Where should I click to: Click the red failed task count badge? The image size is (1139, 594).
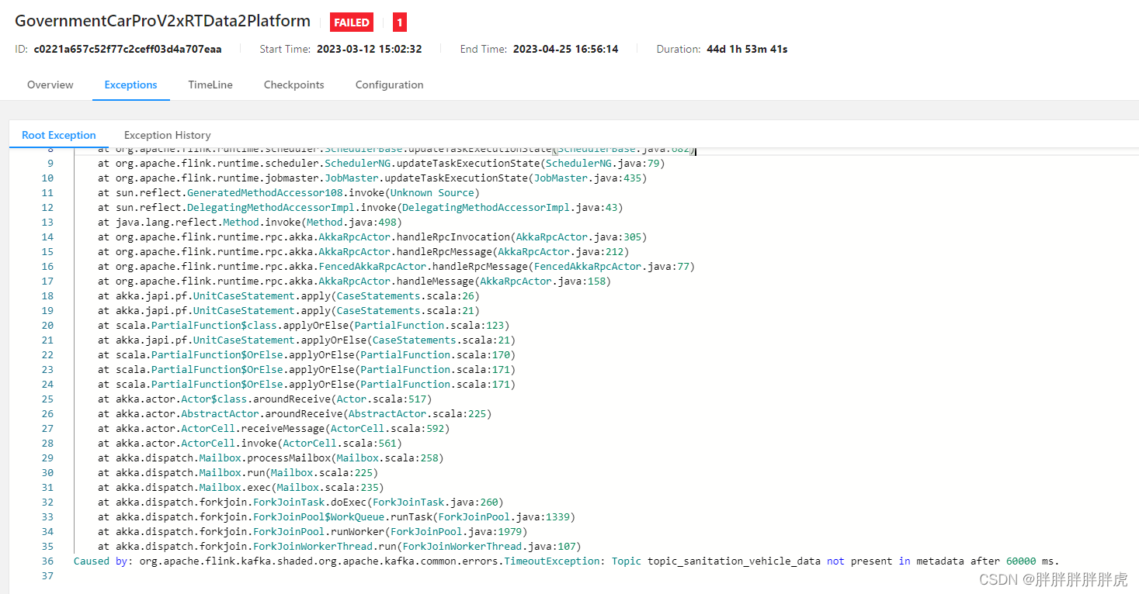pos(400,22)
